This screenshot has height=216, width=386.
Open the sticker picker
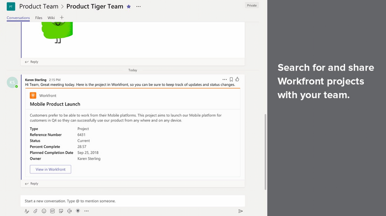click(x=61, y=211)
